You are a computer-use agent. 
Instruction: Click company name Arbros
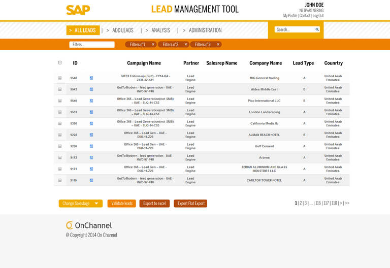click(x=264, y=158)
